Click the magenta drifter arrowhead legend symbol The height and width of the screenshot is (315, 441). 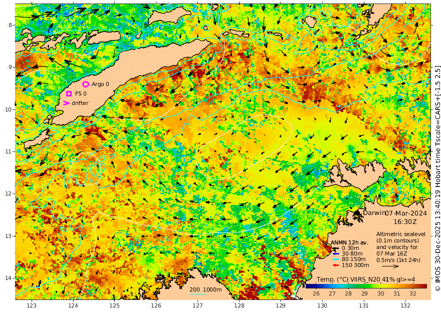click(x=66, y=103)
